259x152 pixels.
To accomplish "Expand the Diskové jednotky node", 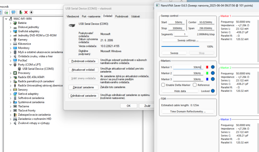I will 11,27.
